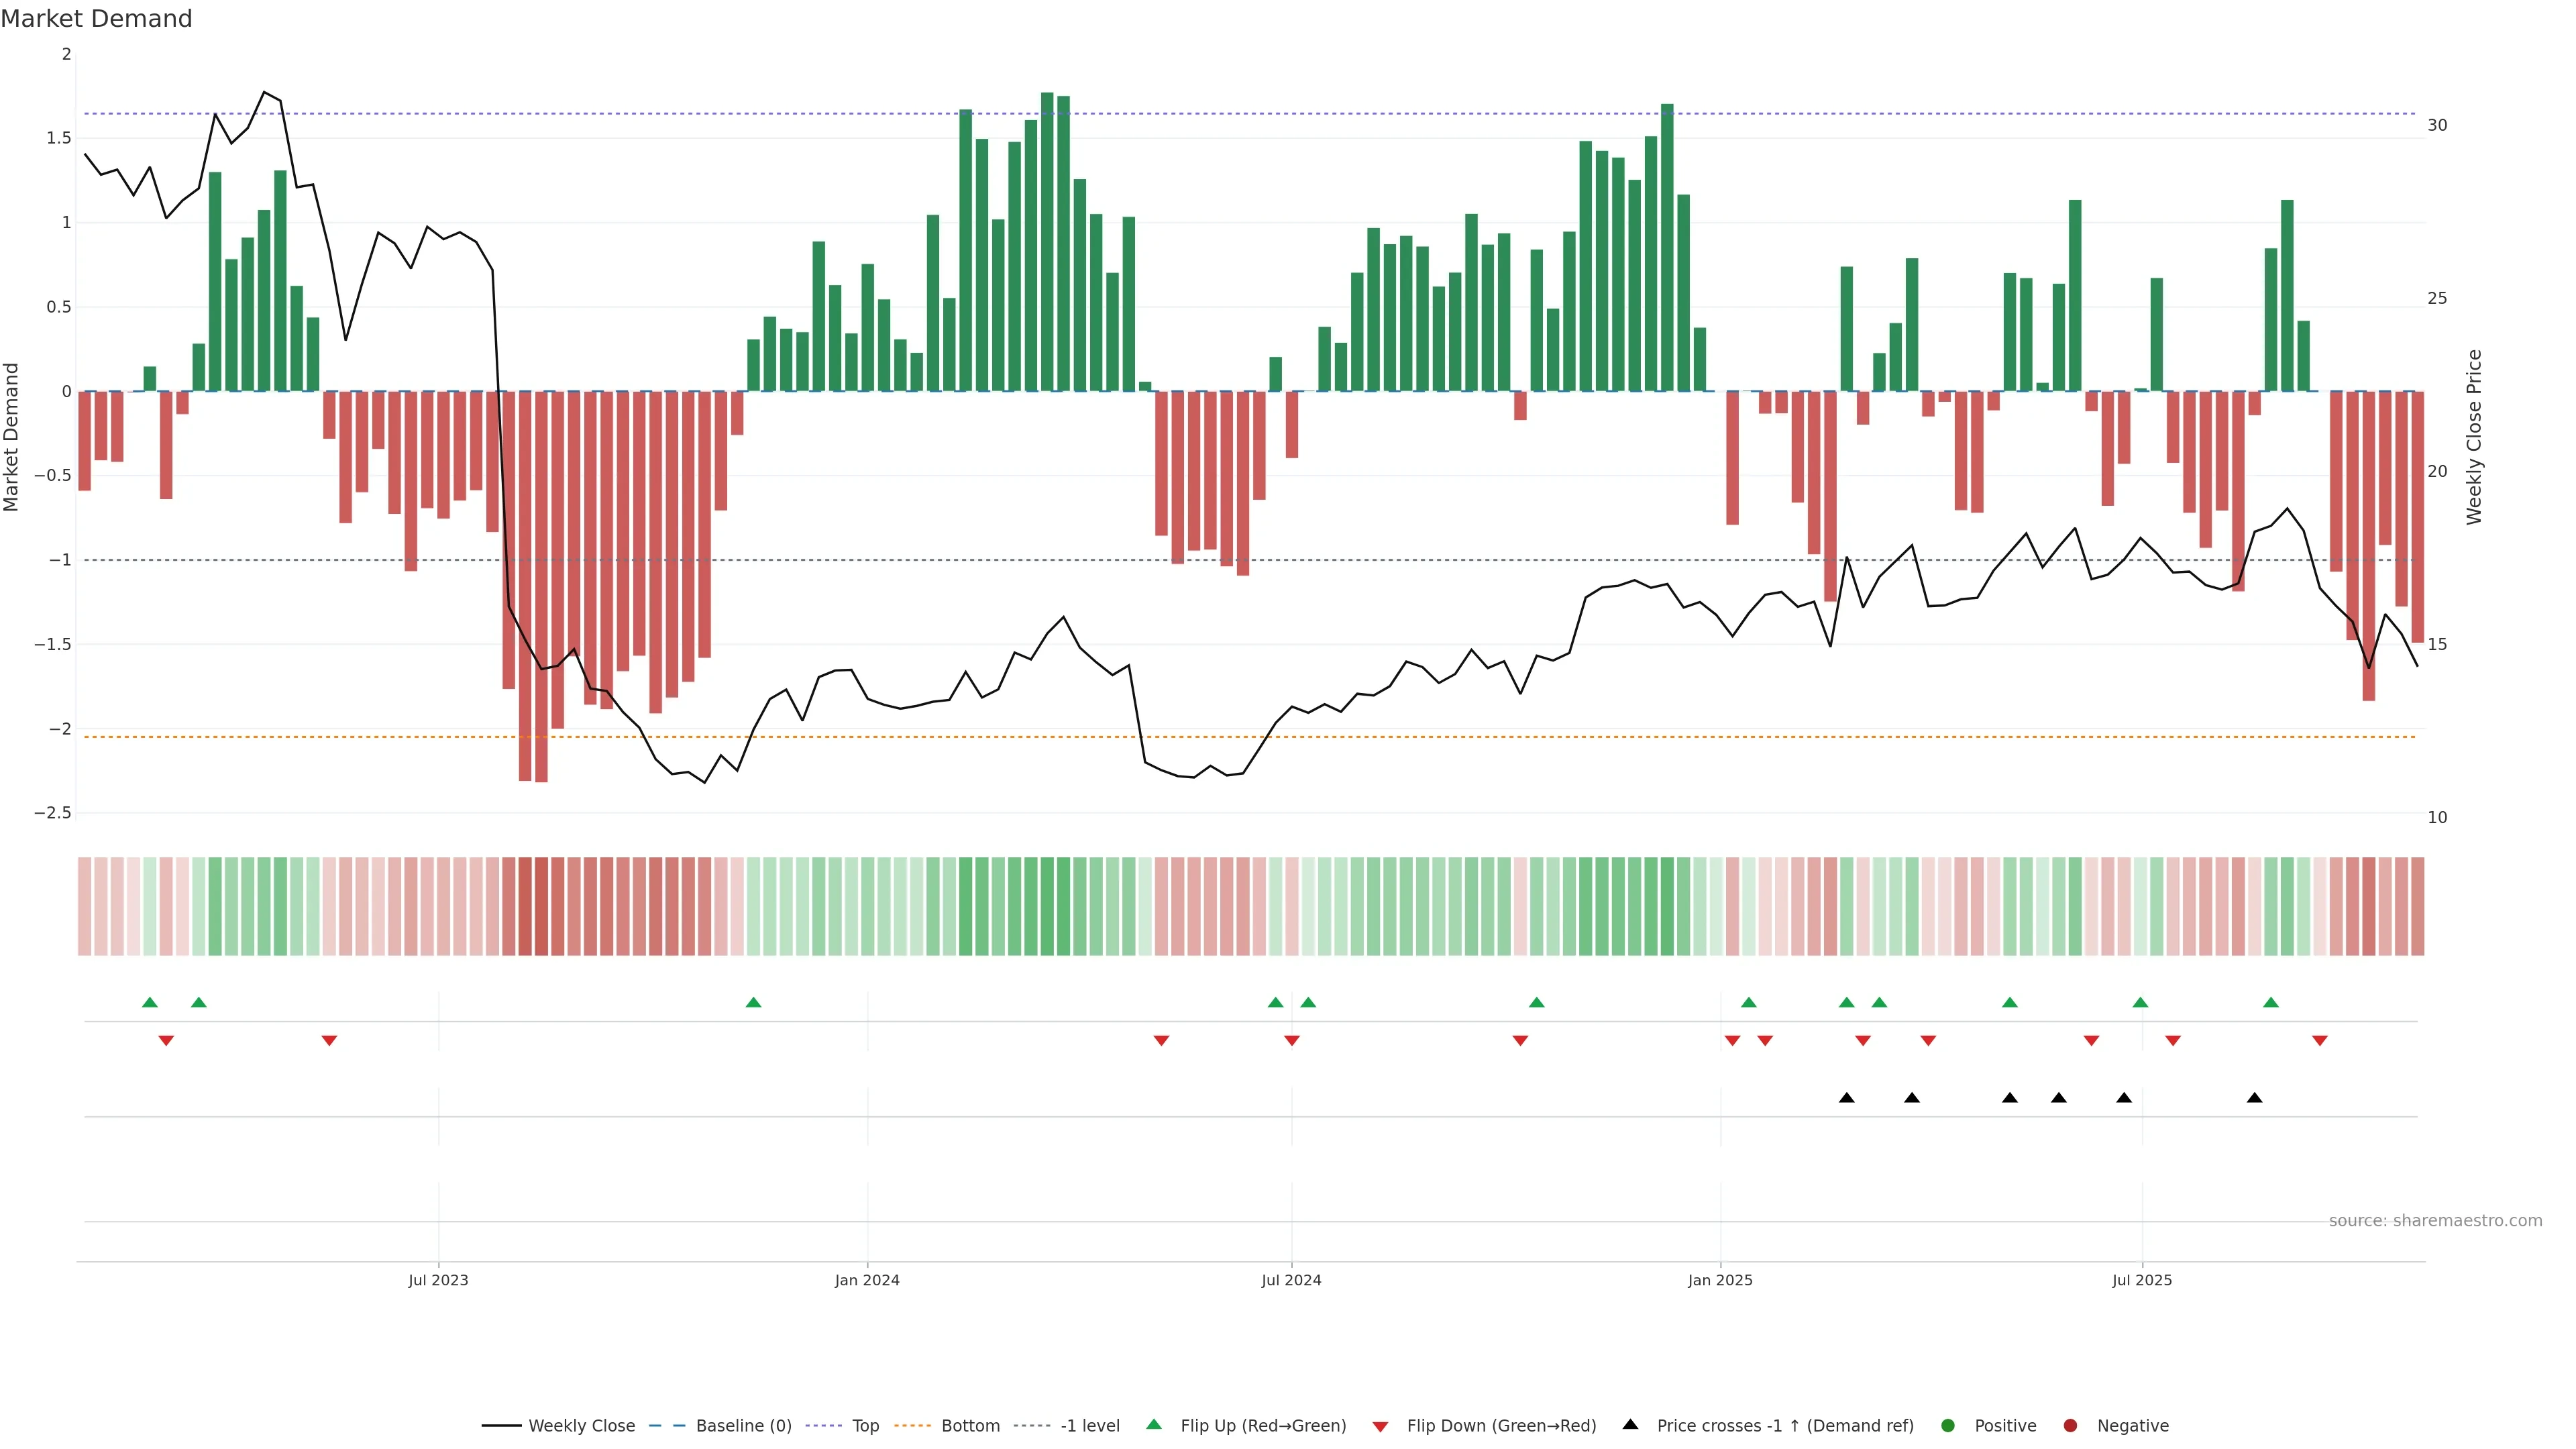Click the Jul 2023 x-axis label
Image resolution: width=2576 pixels, height=1449 pixels.
pyautogui.click(x=438, y=1280)
